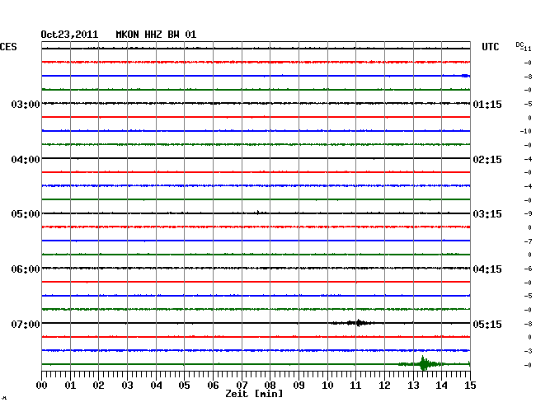Image resolution: width=536 pixels, height=407 pixels.
Task: Click the 06 minute axis label
Action: tap(213, 385)
